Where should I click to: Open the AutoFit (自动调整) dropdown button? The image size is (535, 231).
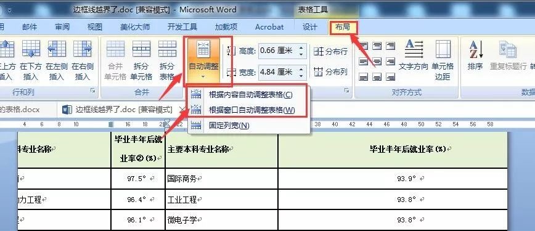[x=203, y=61]
